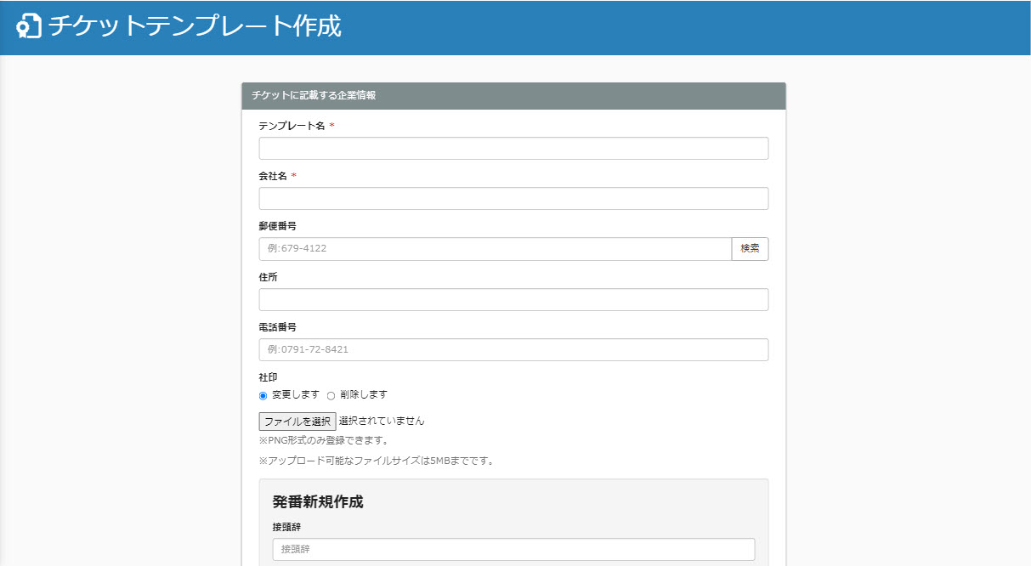Screen dimensions: 1031x566
Task: Click the テンプレート名 label text
Action: coord(292,126)
